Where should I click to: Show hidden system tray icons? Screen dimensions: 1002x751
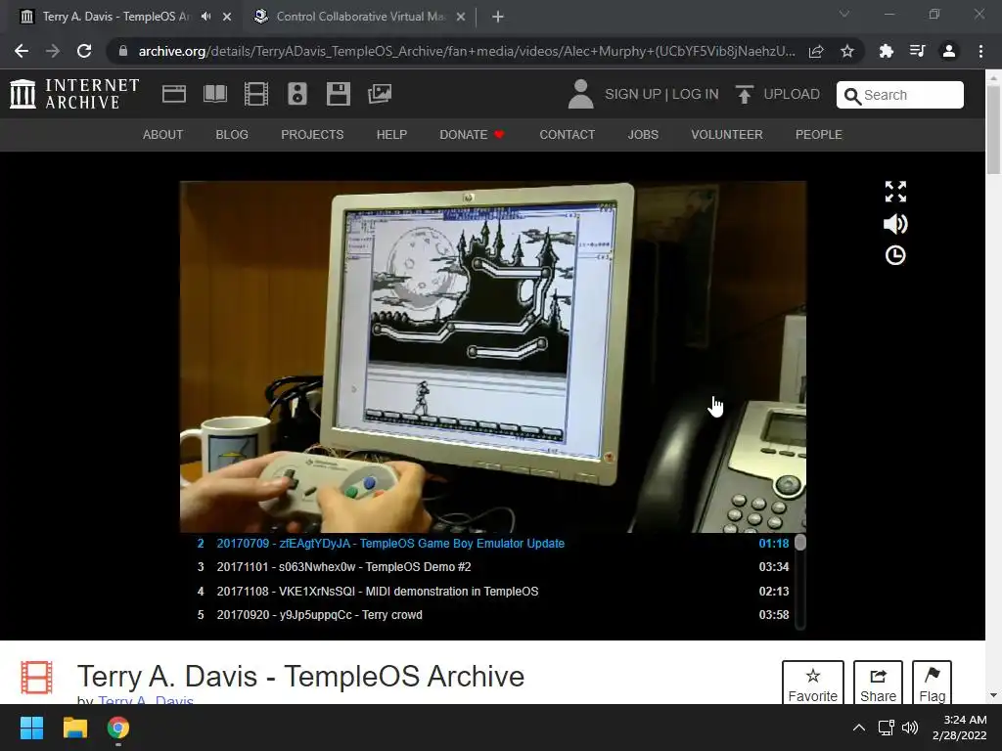[859, 728]
